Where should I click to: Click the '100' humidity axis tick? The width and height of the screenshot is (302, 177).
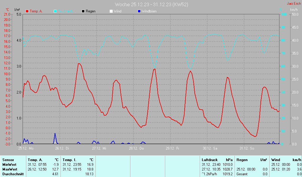pos(284,14)
